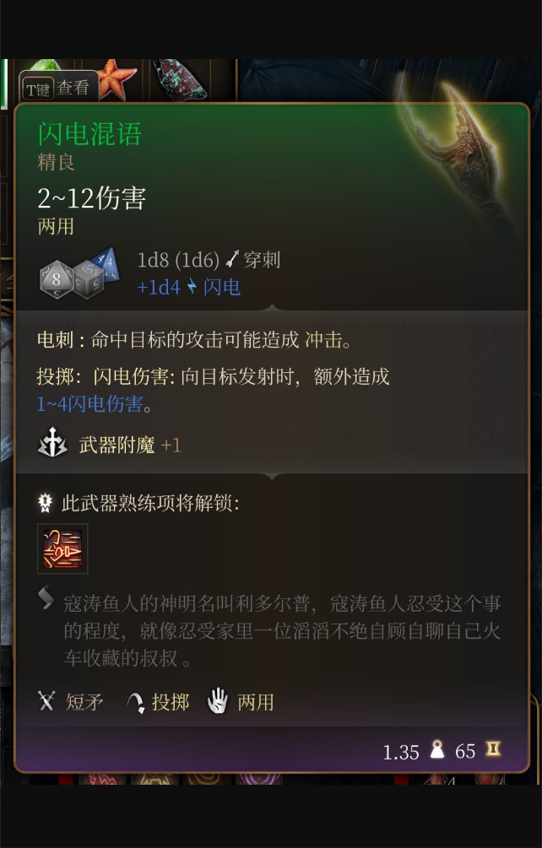Screen dimensions: 542x848
Task: Click the d8 dice damage icon
Action: (57, 279)
